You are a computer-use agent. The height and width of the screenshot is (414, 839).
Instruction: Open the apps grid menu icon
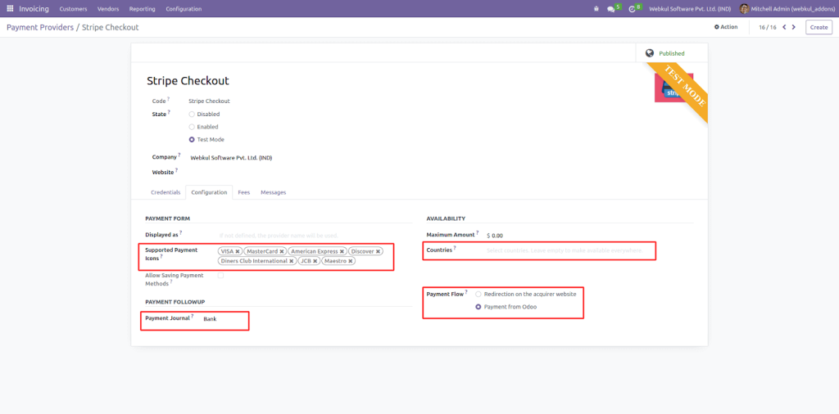point(10,8)
